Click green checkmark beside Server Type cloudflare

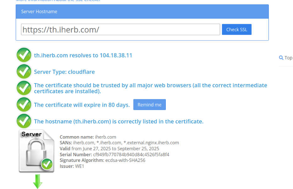coord(24,72)
